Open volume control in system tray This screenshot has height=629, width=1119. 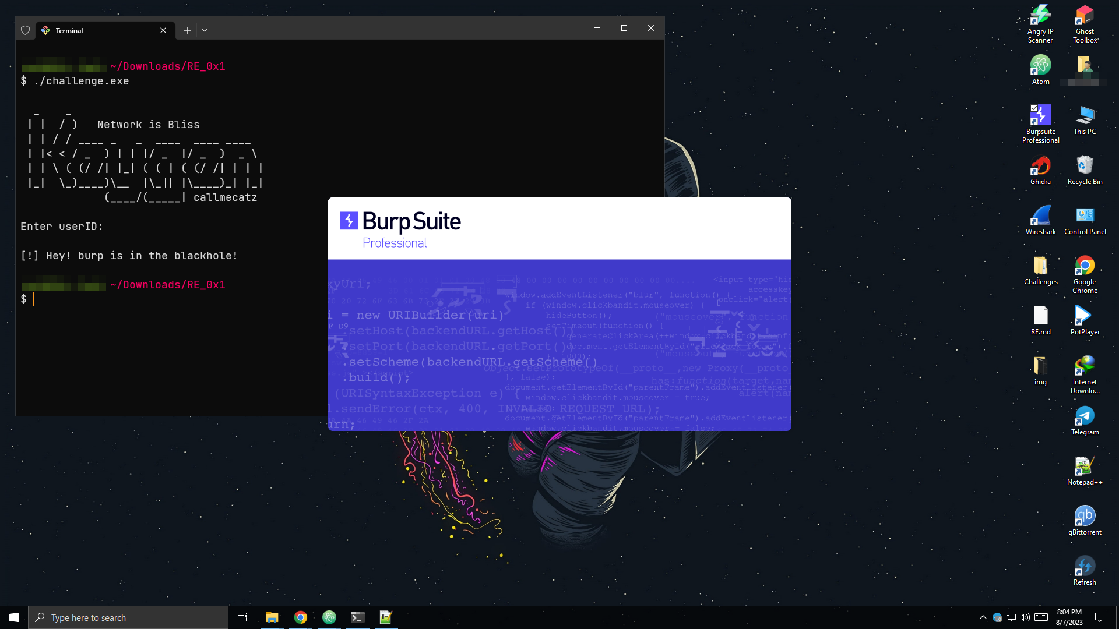click(1025, 617)
